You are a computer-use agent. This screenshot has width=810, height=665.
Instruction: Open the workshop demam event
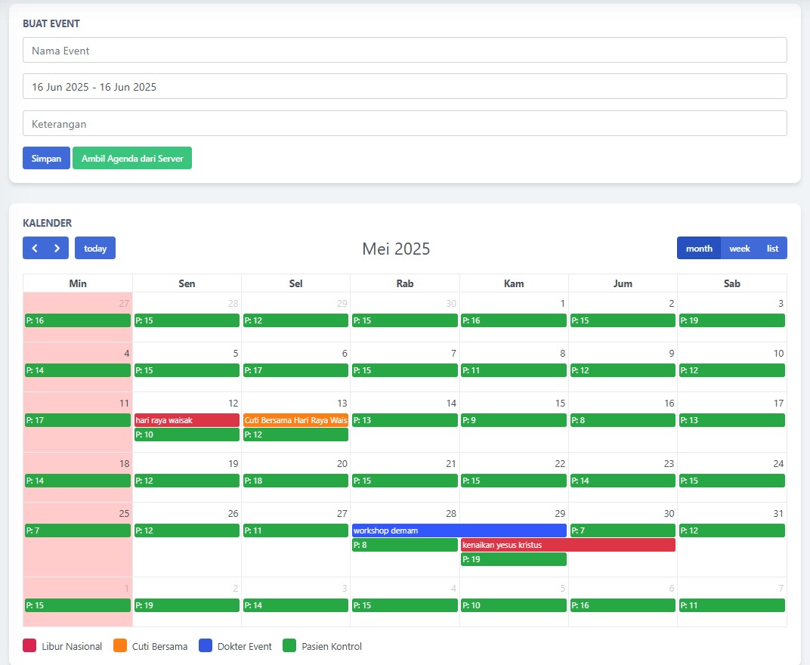[x=459, y=530]
